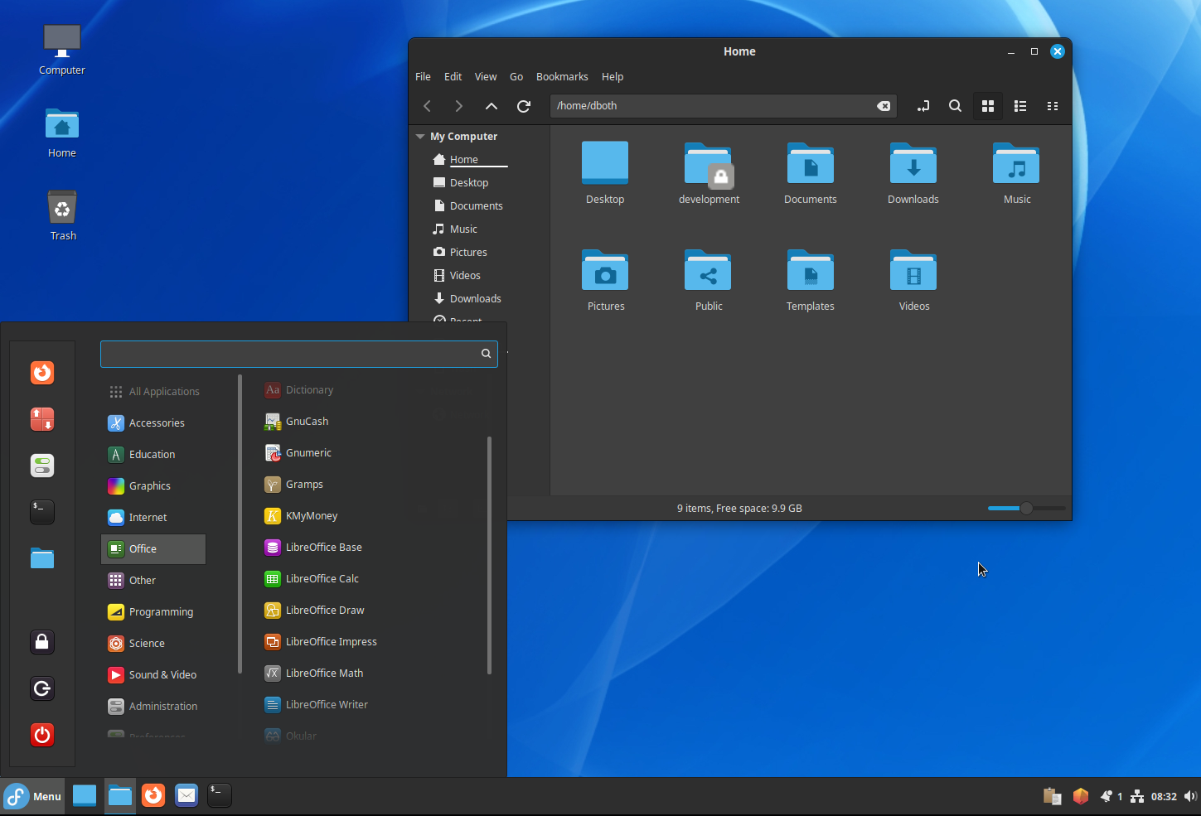
Task: Open the Videos folder in main pane
Action: point(913,280)
